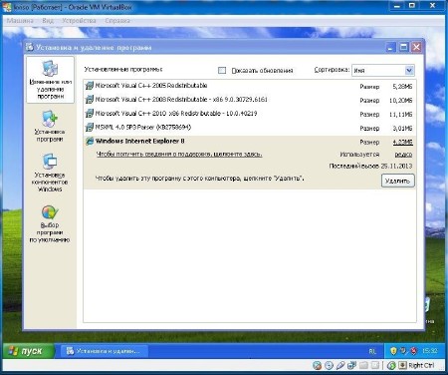Click VirtualBox shared folders status icon
The width and height of the screenshot is (448, 375).
click(x=363, y=365)
